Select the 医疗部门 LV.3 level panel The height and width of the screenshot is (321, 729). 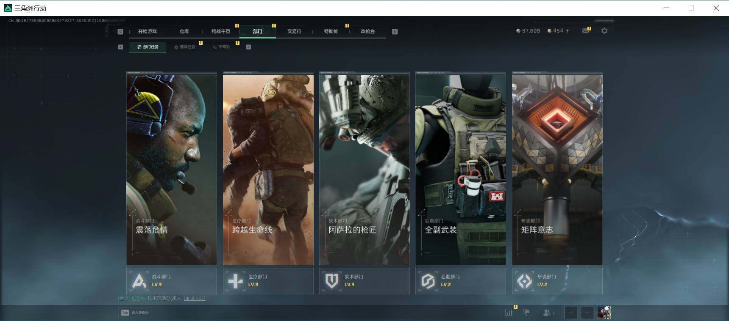(268, 281)
